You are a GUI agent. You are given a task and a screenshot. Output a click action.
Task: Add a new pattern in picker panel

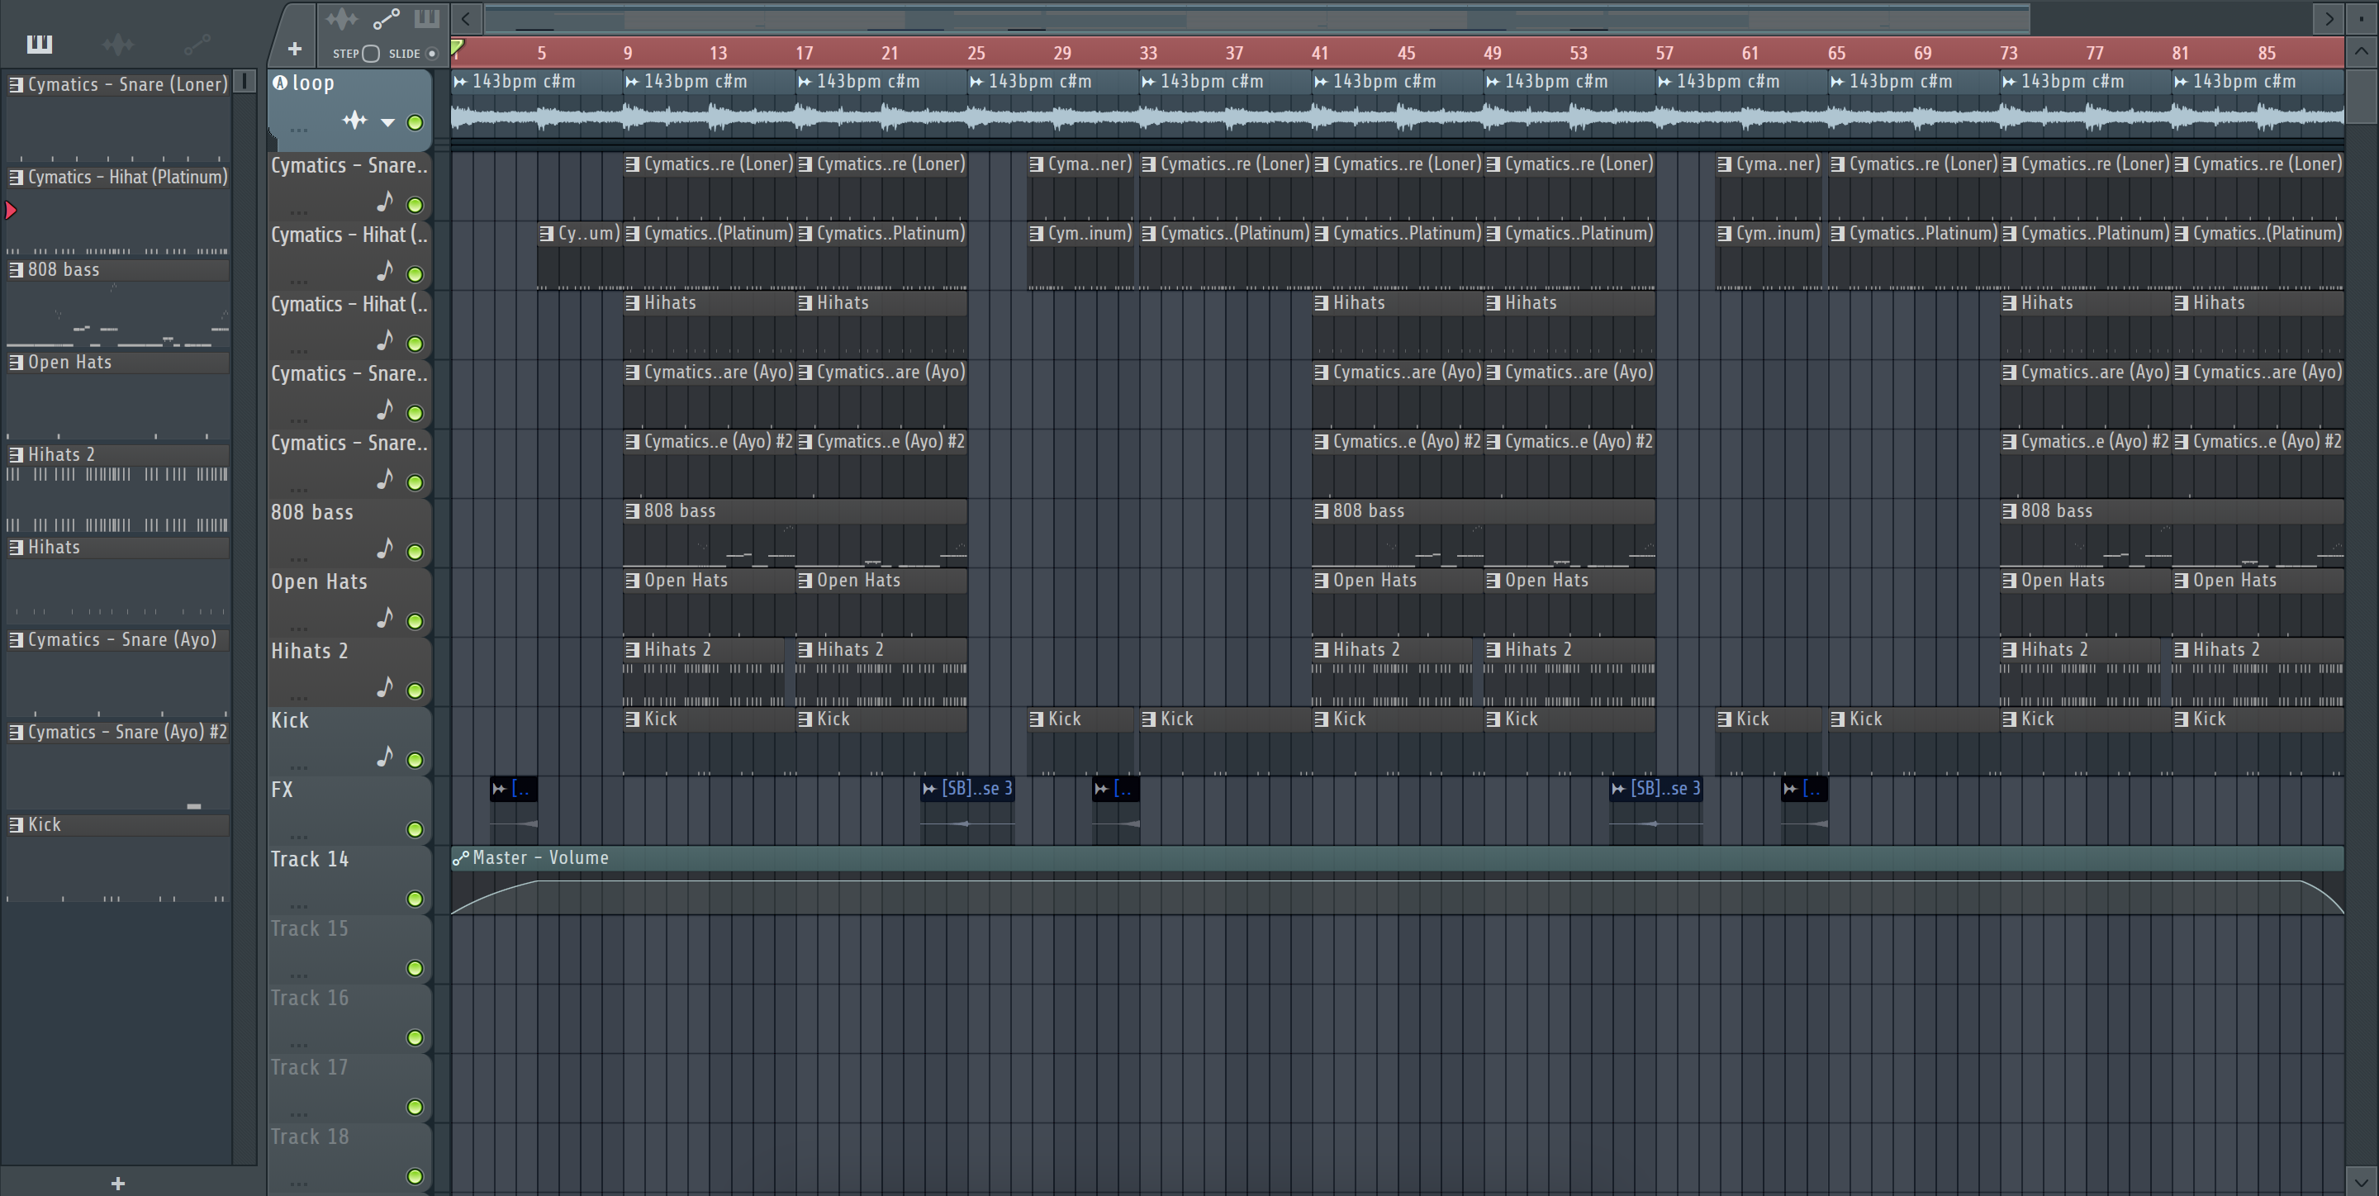[118, 1183]
